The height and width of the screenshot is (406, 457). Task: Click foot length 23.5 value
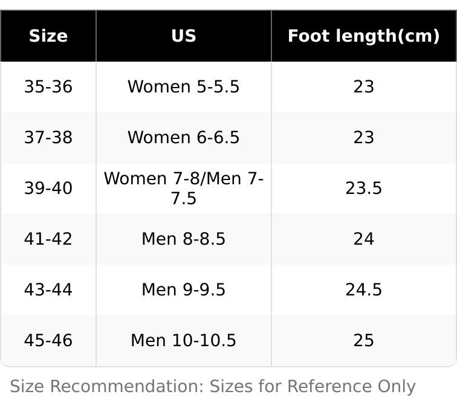(363, 188)
